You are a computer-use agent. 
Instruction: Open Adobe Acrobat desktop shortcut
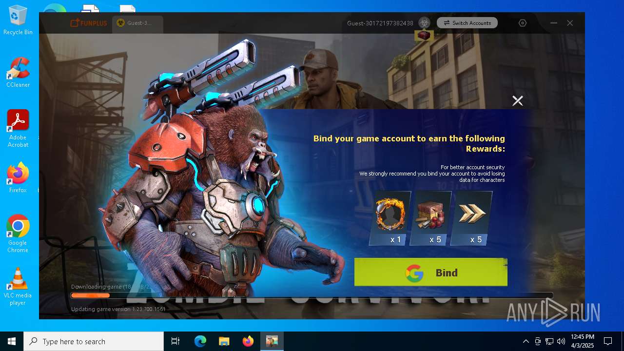(18, 129)
